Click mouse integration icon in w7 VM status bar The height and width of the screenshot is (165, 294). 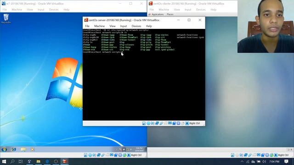(124, 155)
